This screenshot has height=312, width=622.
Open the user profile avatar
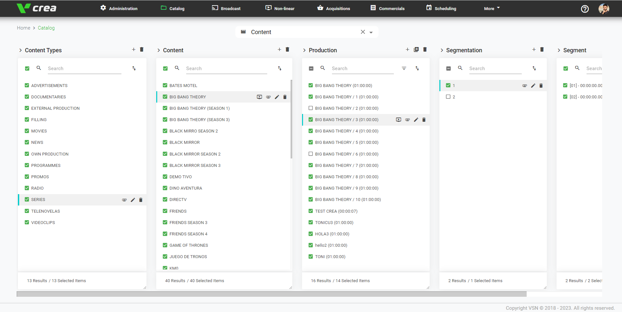tap(604, 9)
